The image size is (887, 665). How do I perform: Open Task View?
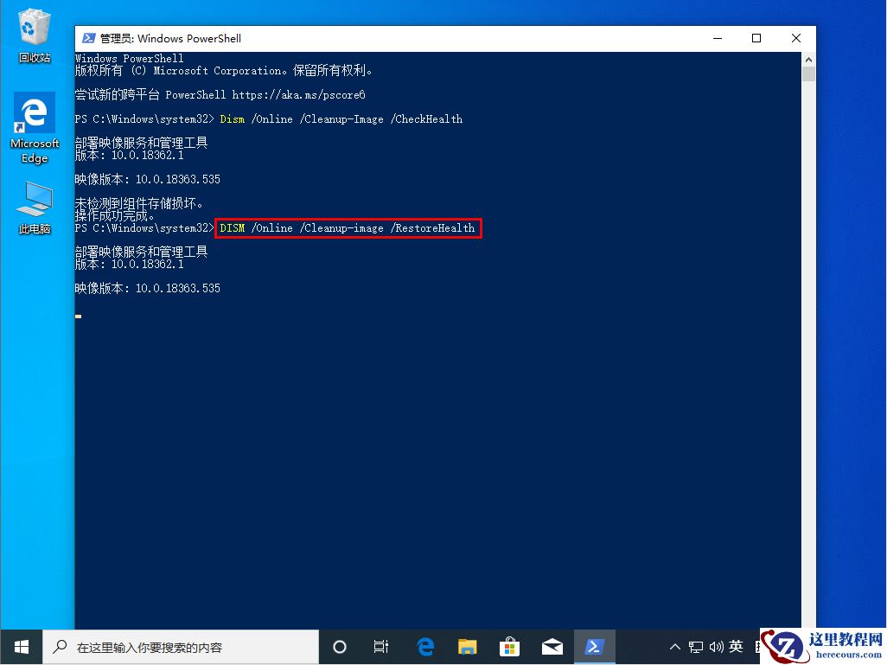pyautogui.click(x=381, y=646)
